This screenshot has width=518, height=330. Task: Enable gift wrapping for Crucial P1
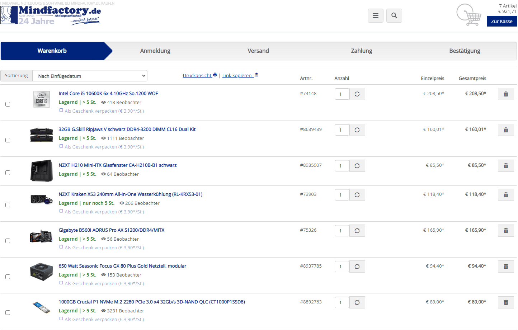pyautogui.click(x=61, y=319)
